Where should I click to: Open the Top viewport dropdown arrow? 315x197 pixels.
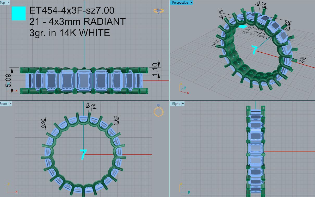pos(8,3)
